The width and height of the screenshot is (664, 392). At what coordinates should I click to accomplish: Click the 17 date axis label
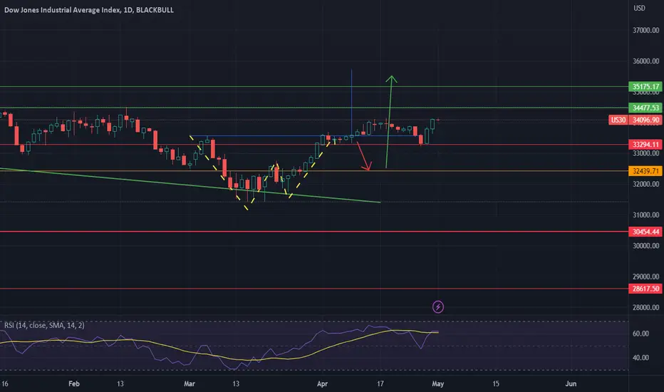pos(380,383)
